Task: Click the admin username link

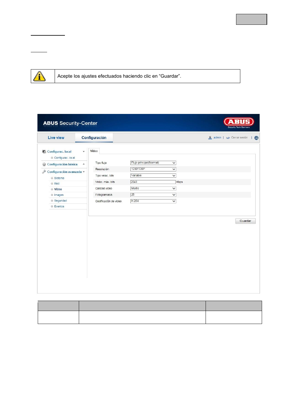Action: point(217,138)
